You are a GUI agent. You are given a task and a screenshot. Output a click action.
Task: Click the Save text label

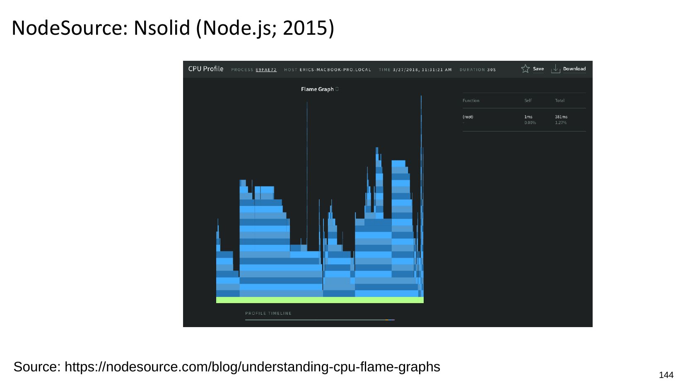(x=538, y=69)
